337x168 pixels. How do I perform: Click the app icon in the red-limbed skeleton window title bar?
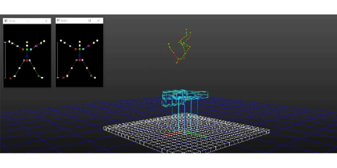58,20
